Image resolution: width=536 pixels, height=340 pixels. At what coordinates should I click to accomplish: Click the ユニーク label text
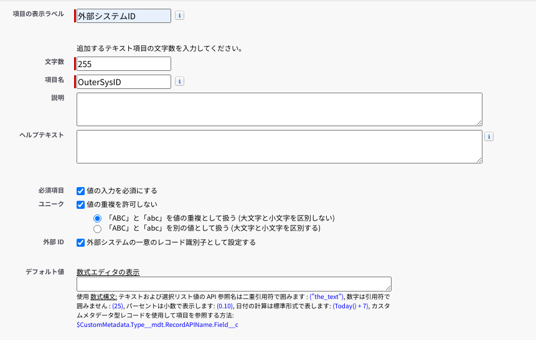point(51,204)
